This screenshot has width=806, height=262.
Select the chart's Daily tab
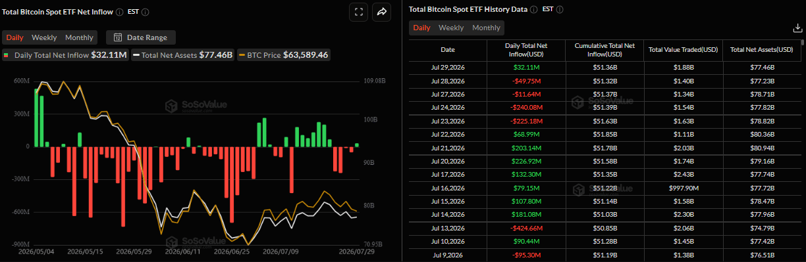coord(14,37)
